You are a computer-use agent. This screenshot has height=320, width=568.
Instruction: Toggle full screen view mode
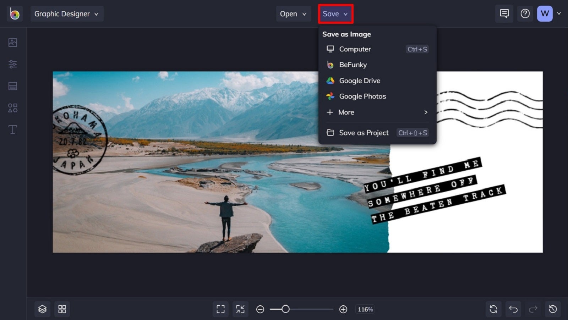point(220,309)
